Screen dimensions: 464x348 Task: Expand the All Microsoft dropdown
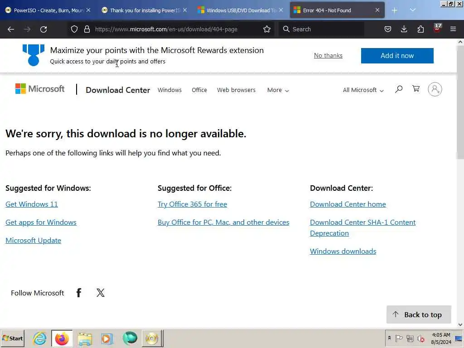[x=363, y=90]
